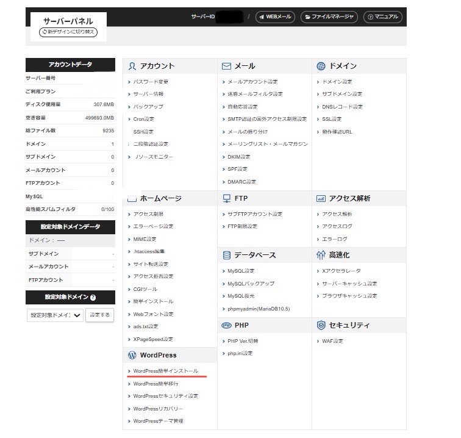Click the access analysis chart icon
The height and width of the screenshot is (438, 461).
point(321,198)
